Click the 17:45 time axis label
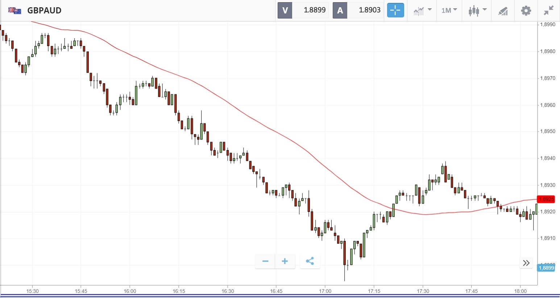This screenshot has width=560, height=298. 472,291
